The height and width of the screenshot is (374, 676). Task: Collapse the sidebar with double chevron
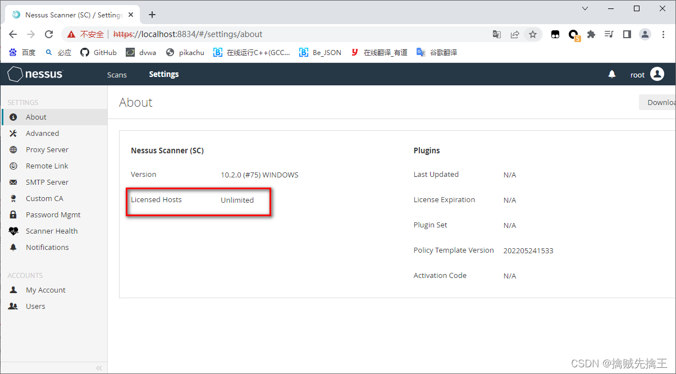[x=99, y=368]
